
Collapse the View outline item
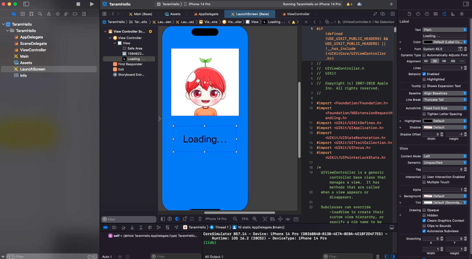[115, 43]
